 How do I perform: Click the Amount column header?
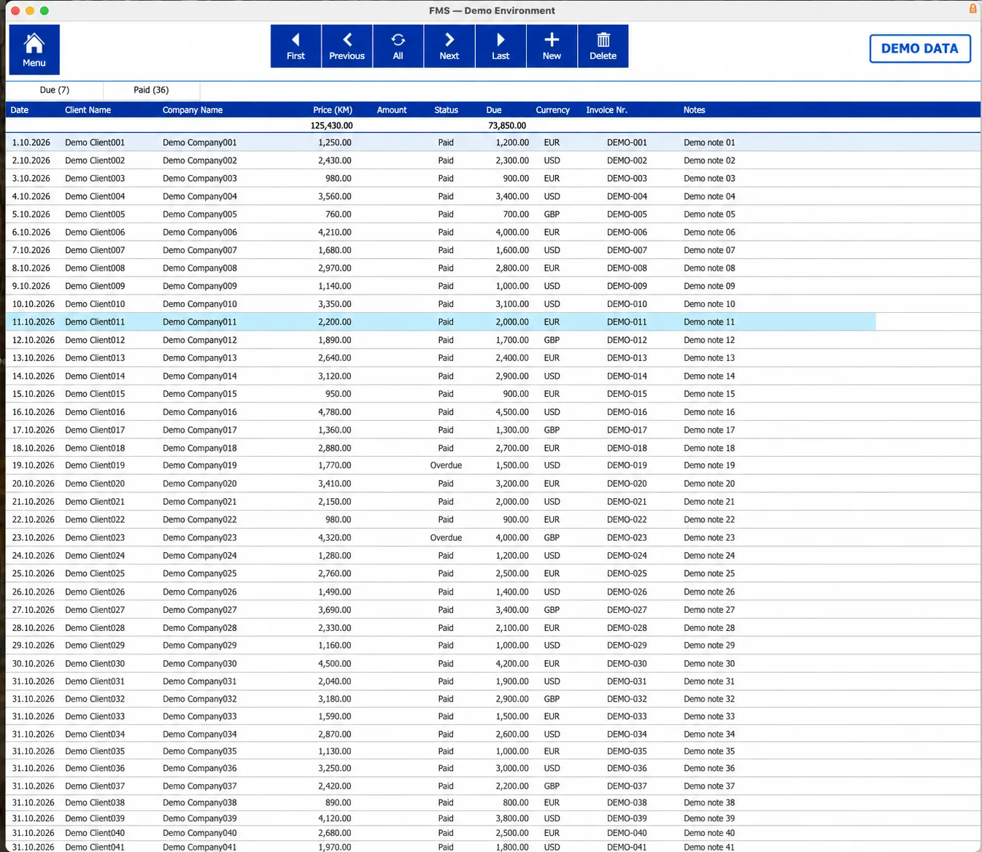392,110
